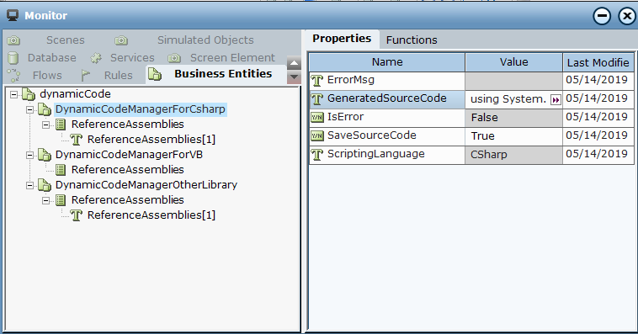Open the Simulated Objects tab

pos(205,40)
